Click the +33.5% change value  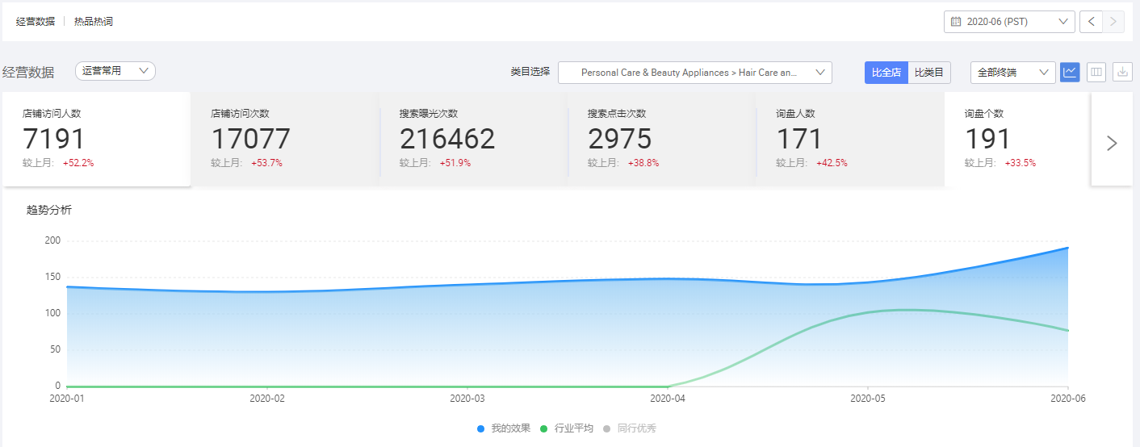click(x=1021, y=163)
